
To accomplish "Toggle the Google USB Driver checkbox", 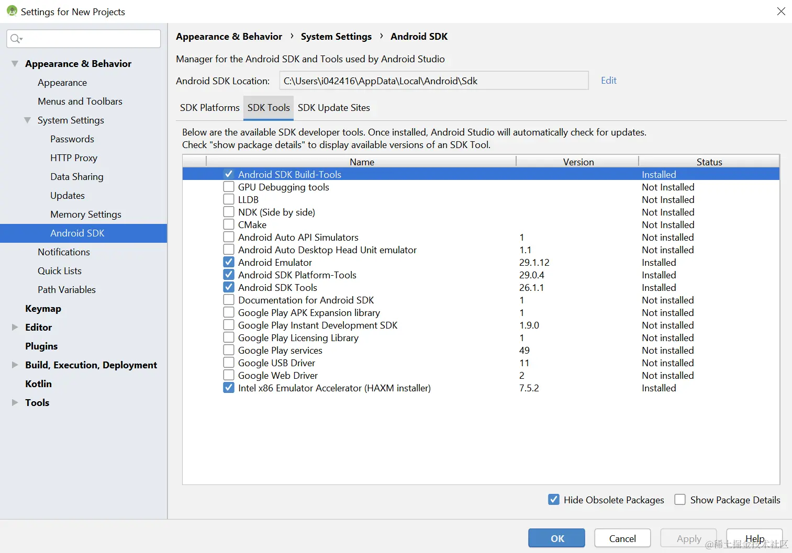I will click(x=229, y=363).
